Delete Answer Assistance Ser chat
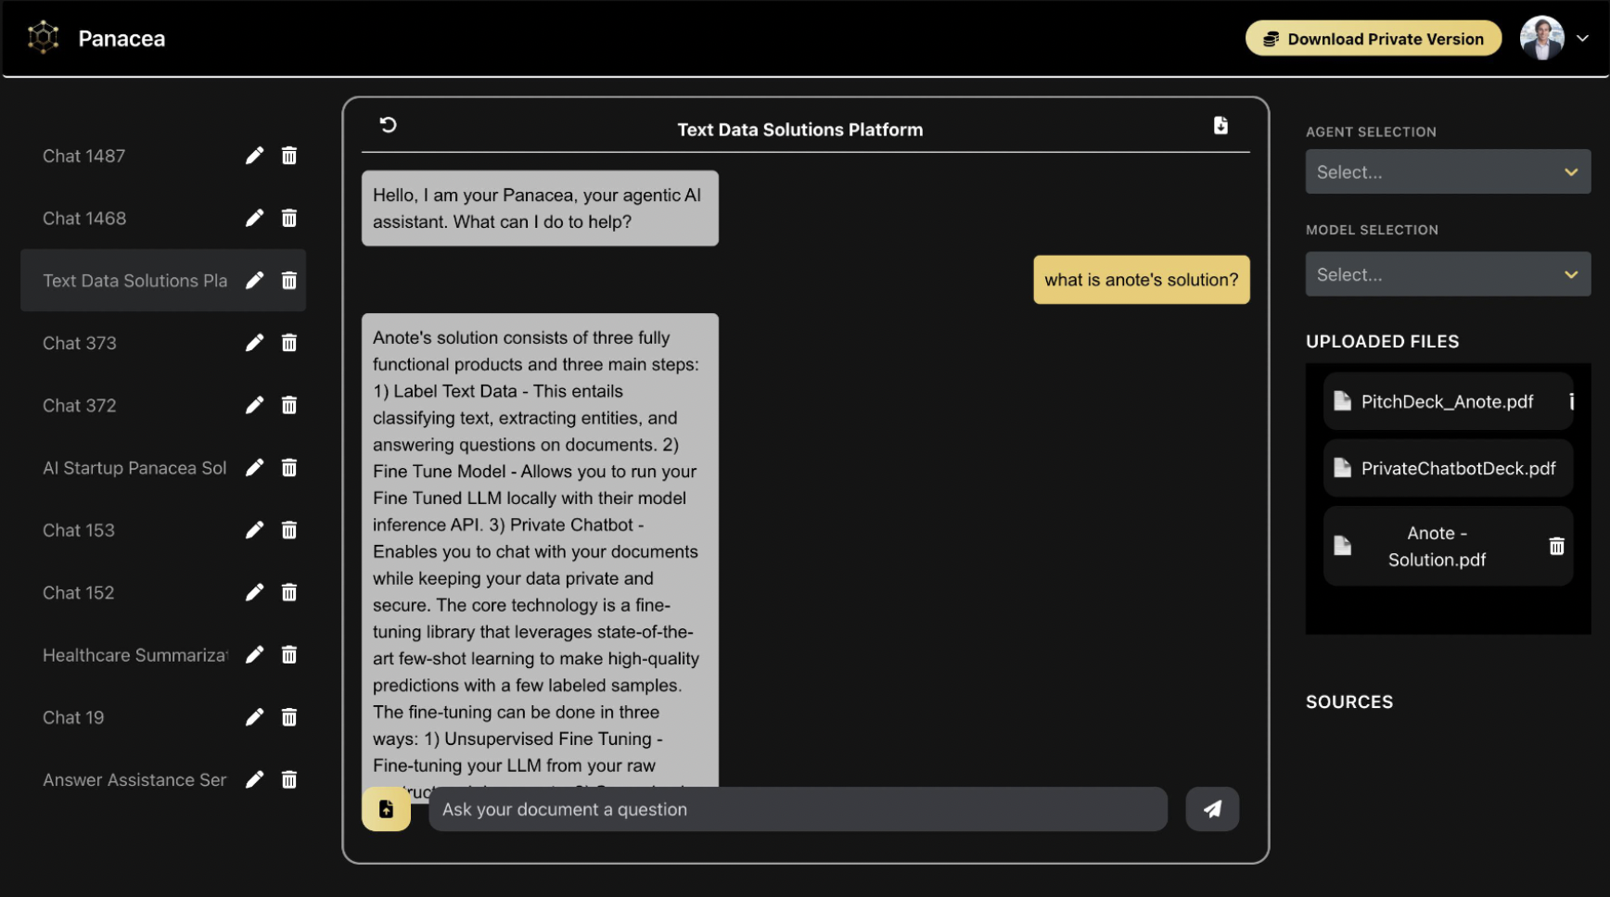The width and height of the screenshot is (1610, 897). pos(289,779)
